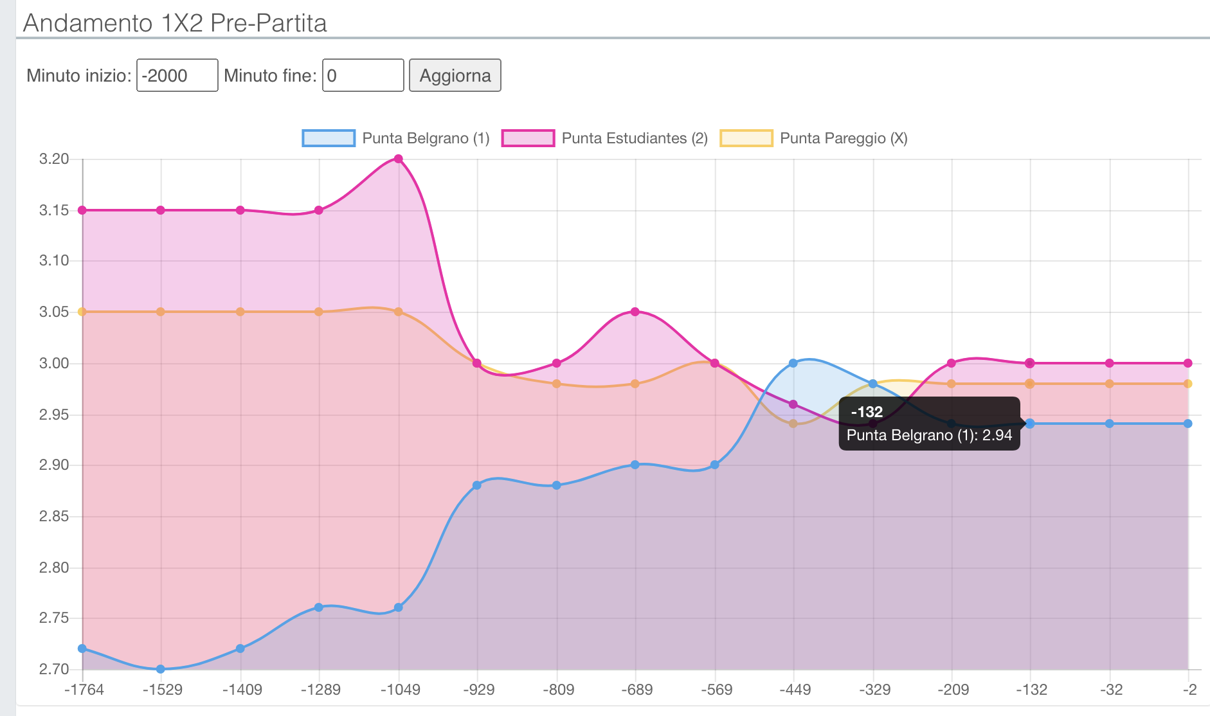Toggle the Punta Belgrano (1) legend label
This screenshot has width=1210, height=716.
pyautogui.click(x=426, y=138)
